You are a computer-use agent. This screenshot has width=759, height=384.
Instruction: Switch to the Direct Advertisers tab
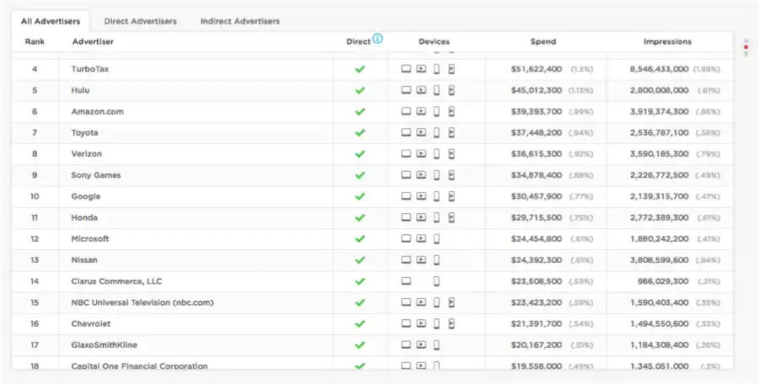click(141, 21)
